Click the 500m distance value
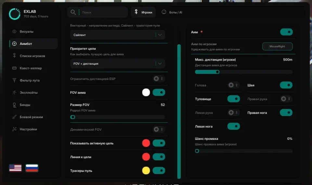Viewport: 312px width, 185px height. 288,59
